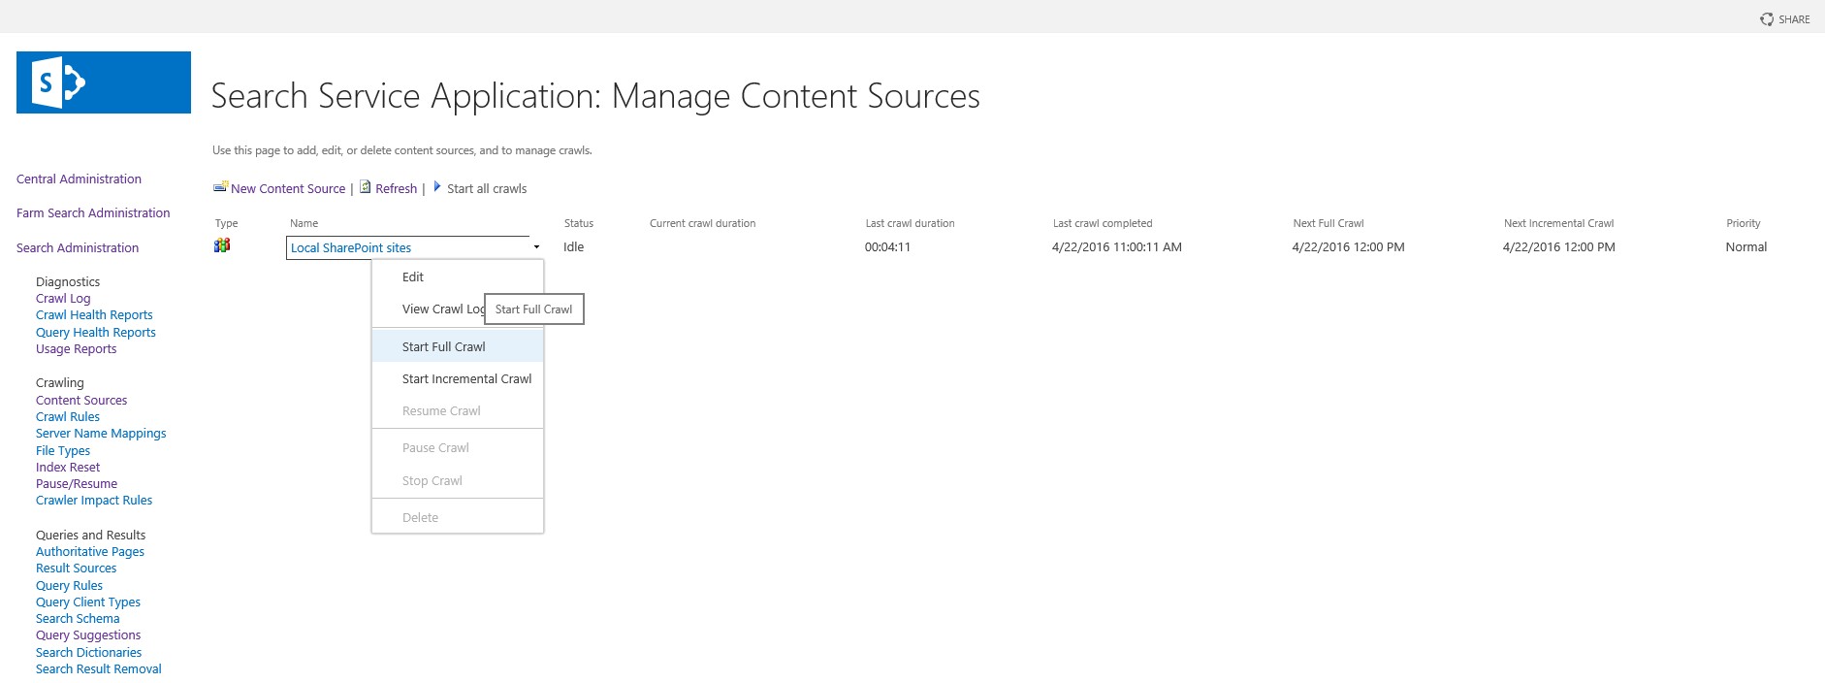Click the SharePoint logo

104,82
